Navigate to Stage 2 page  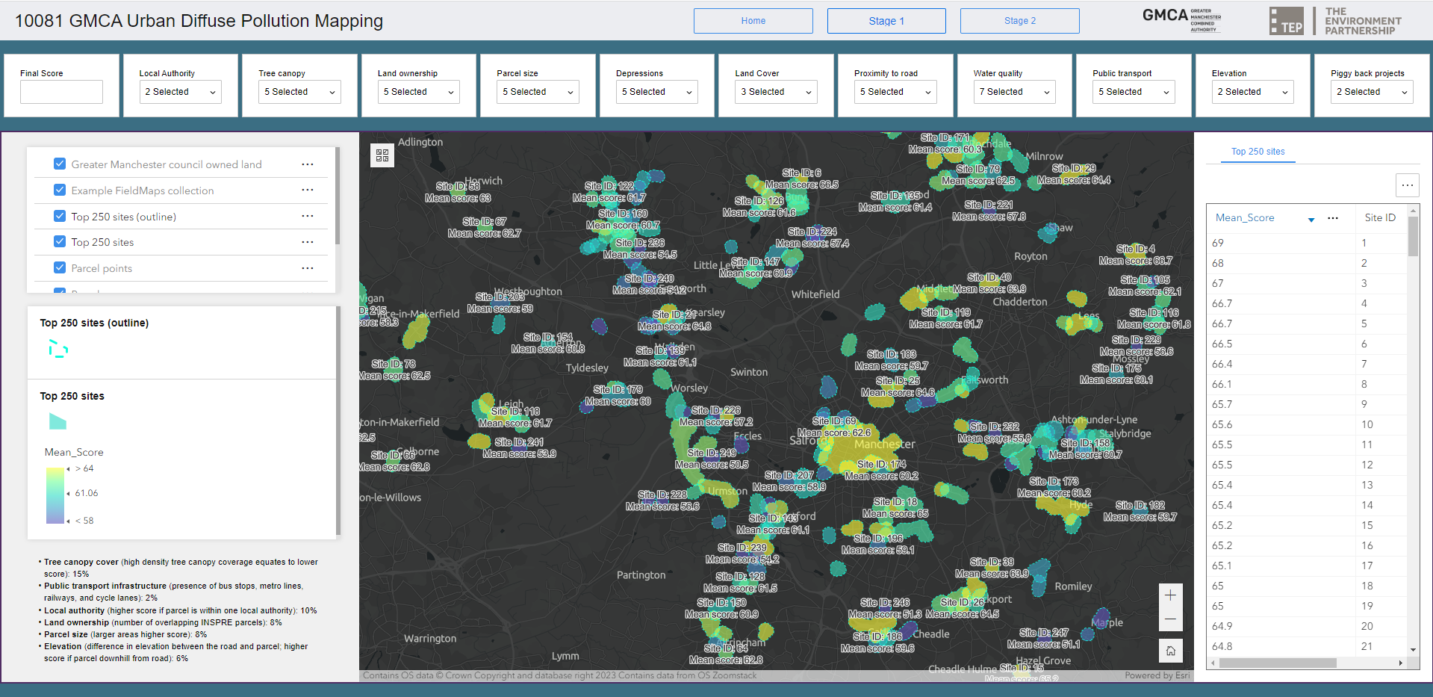(x=1019, y=21)
